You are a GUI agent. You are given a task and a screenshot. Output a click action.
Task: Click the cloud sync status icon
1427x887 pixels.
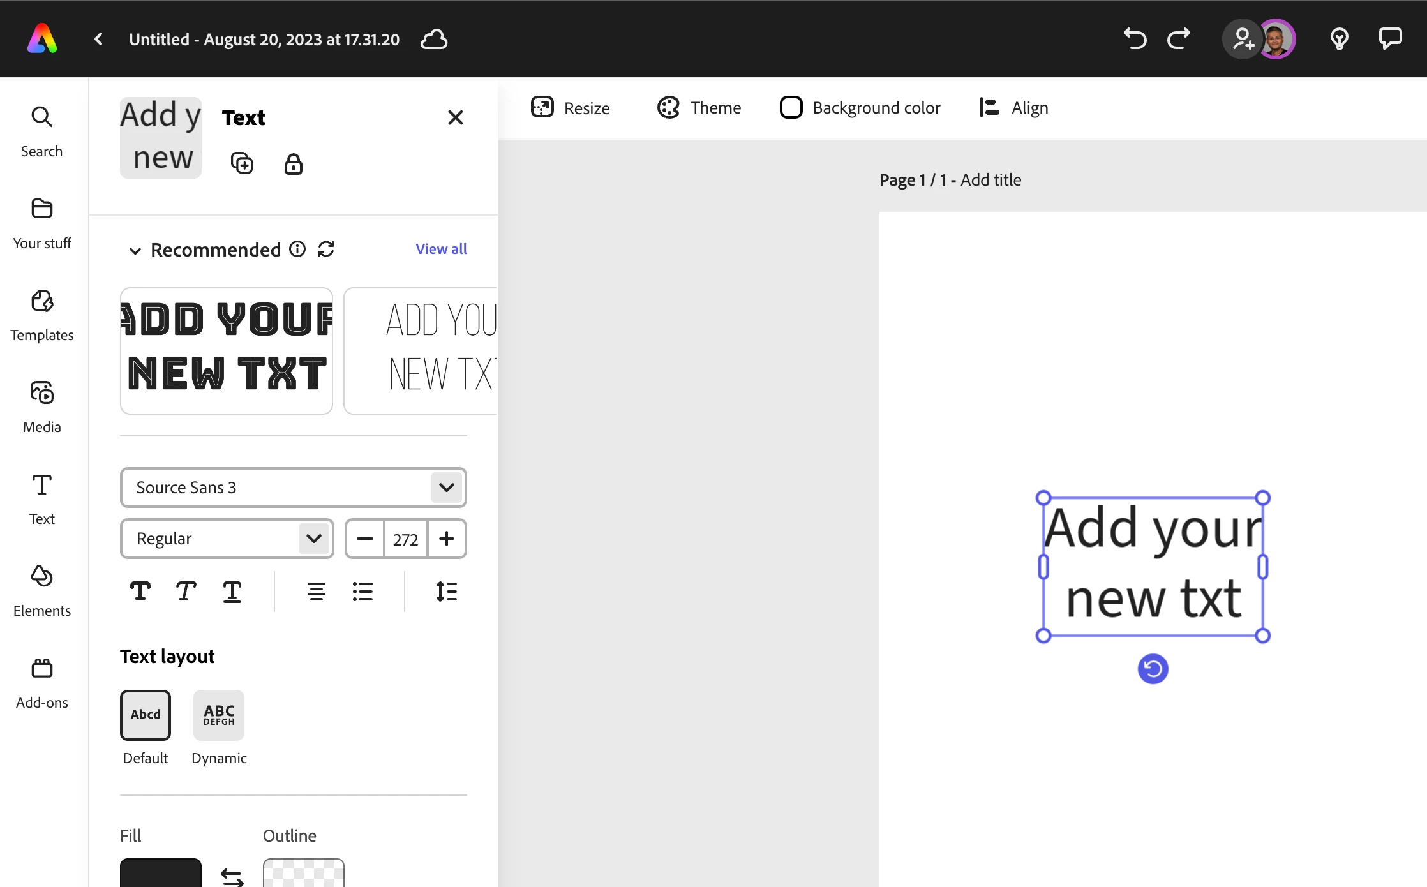coord(434,40)
